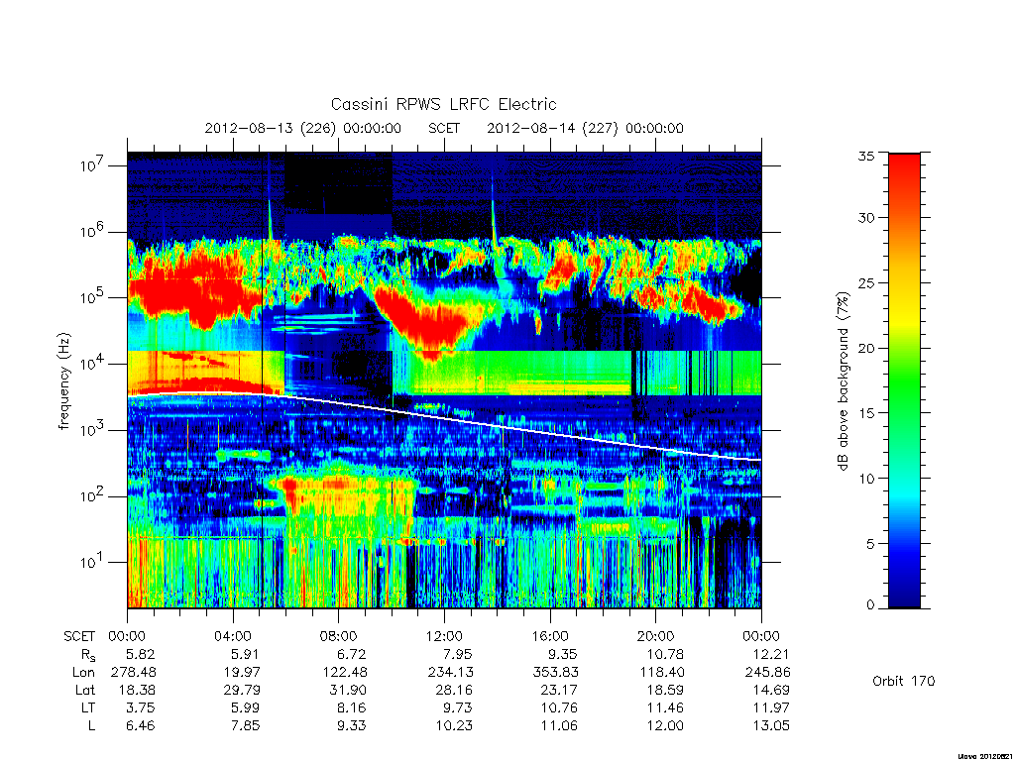Click the Orbit 170 text
1015x761 pixels.
click(x=904, y=681)
